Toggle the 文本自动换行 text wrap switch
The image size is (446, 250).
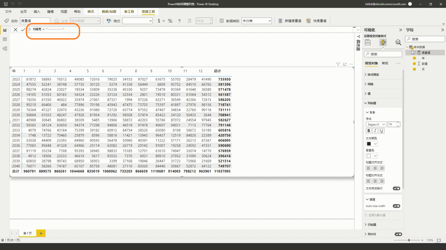(x=396, y=188)
